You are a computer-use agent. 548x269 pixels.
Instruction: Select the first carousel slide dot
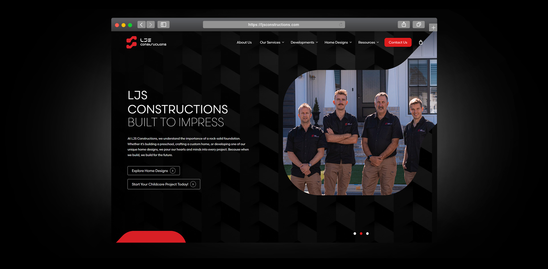[x=355, y=234]
